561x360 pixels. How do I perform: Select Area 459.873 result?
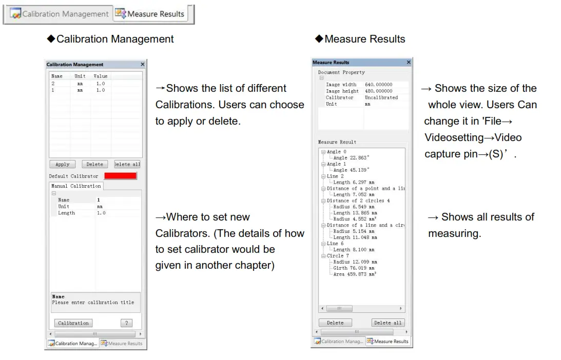[355, 274]
